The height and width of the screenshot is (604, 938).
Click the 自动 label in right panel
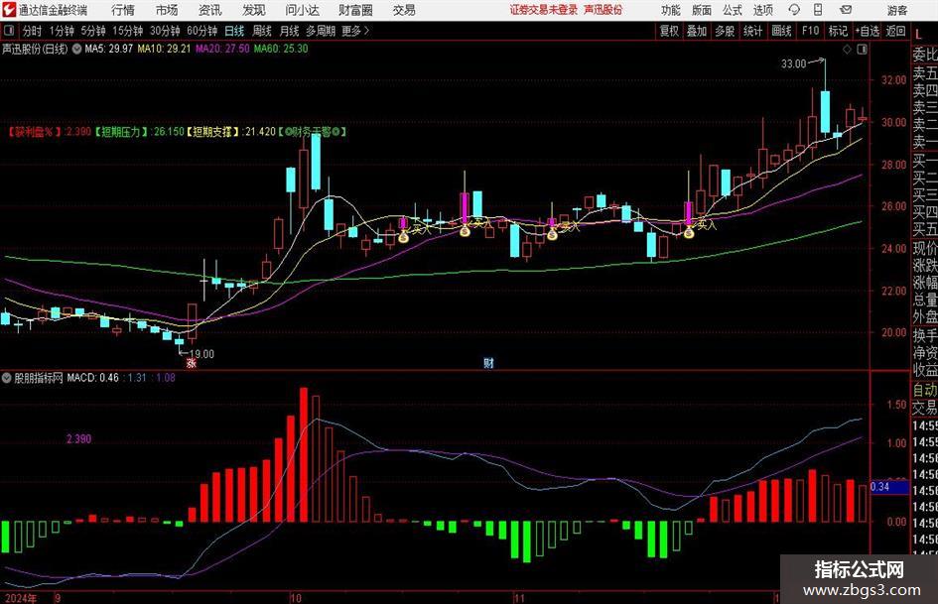point(925,390)
